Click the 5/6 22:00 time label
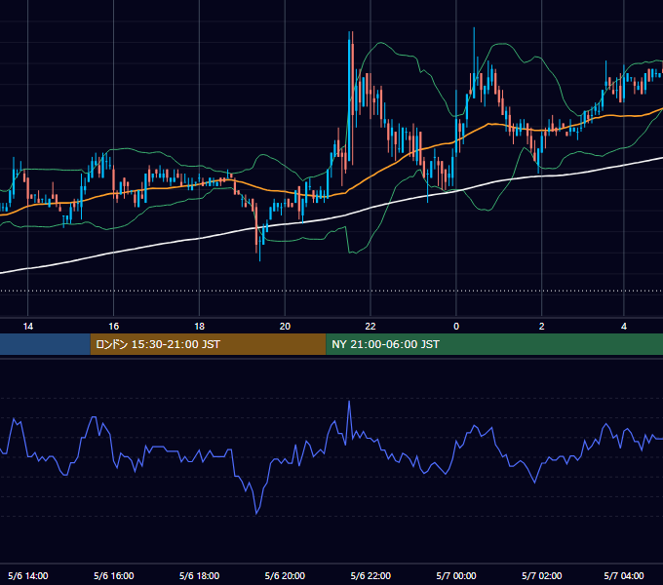663x585 pixels. point(370,575)
